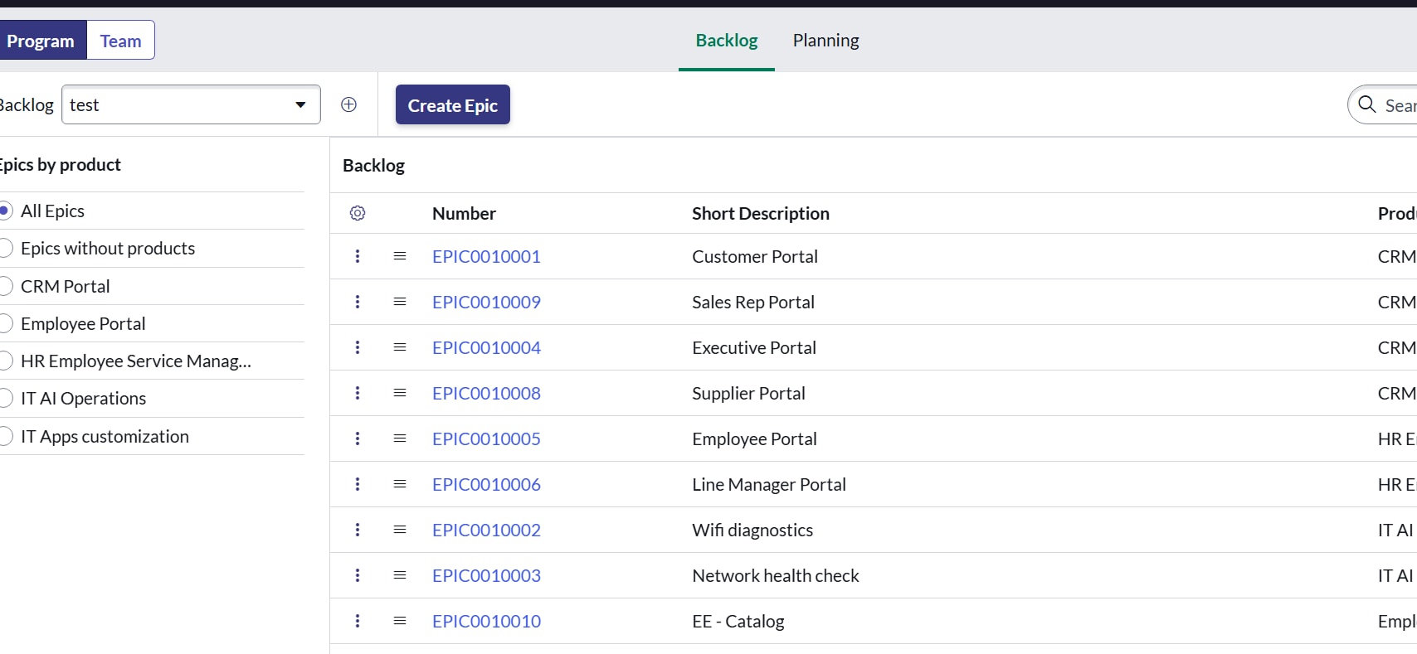Screen dimensions: 1417x654
Task: Open kebab menu for Line Manager Portal
Action: pyautogui.click(x=358, y=484)
